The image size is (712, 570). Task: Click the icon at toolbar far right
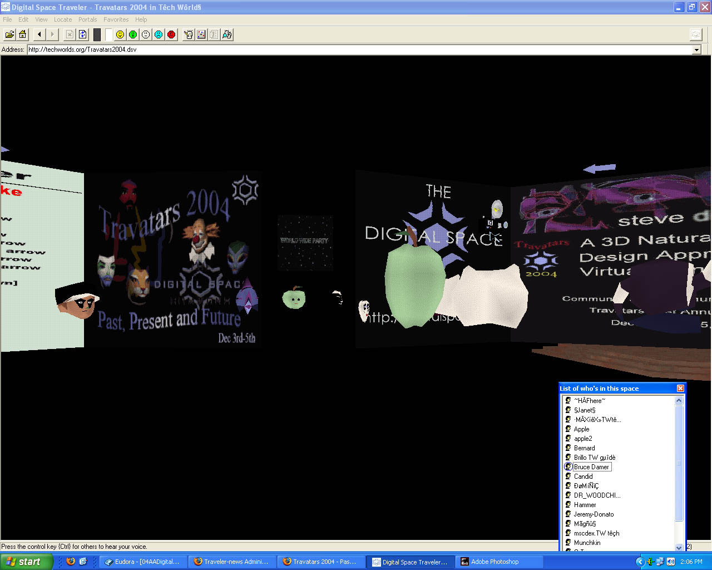tap(696, 35)
